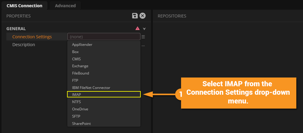The image size is (303, 133).
Task: Choose Box in the connection list
Action: (75, 52)
